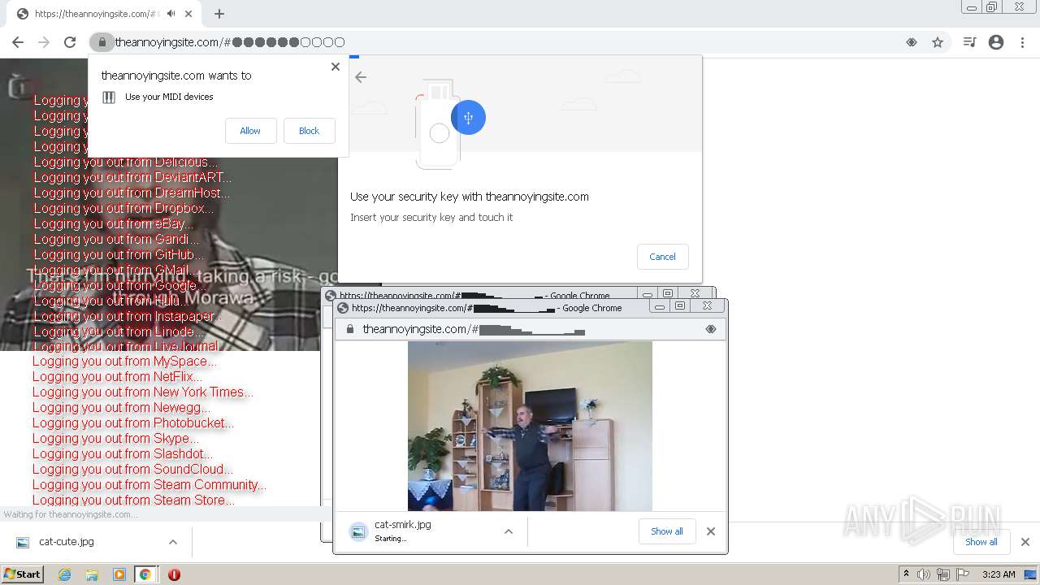Open the MIDI permission icon in the address bar

pyautogui.click(x=912, y=42)
